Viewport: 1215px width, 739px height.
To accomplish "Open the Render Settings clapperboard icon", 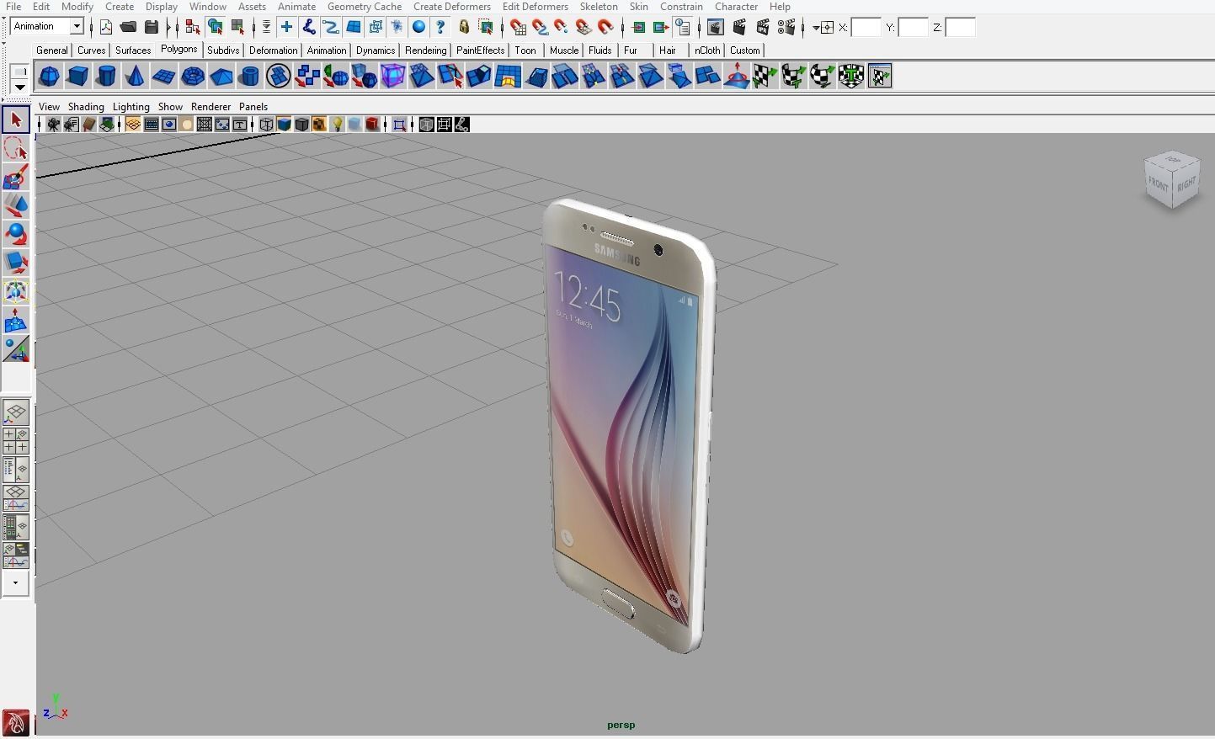I will (786, 27).
